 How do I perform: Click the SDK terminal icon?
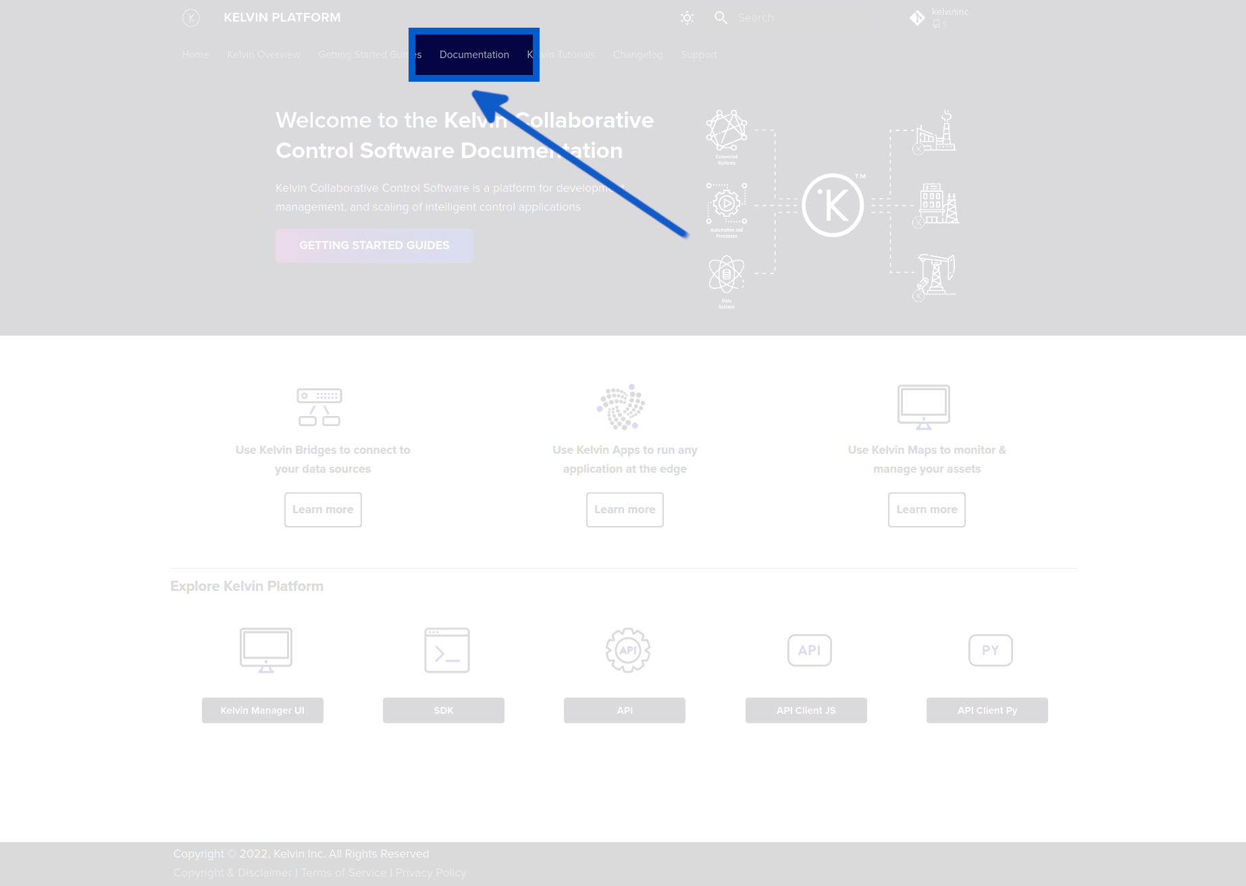pyautogui.click(x=446, y=650)
